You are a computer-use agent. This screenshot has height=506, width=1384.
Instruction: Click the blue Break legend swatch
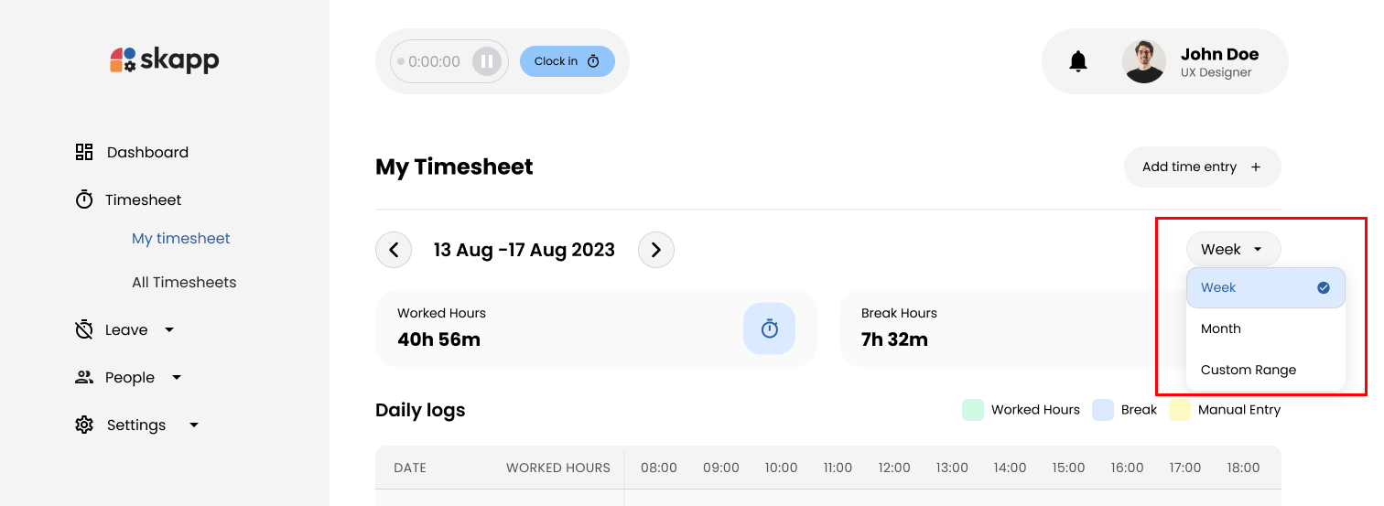(x=1103, y=410)
